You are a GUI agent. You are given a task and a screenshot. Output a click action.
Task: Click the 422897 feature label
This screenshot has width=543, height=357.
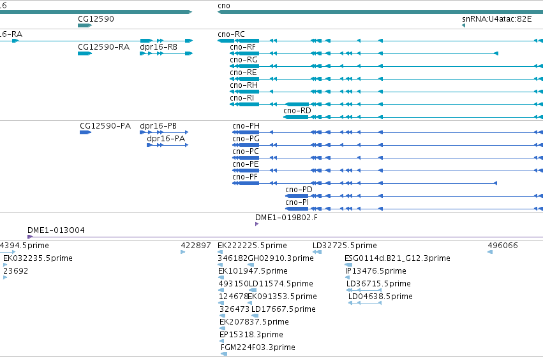pyautogui.click(x=196, y=246)
